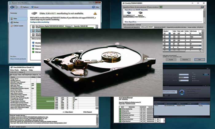Click the Configure disks monitoring link

(x=40, y=22)
